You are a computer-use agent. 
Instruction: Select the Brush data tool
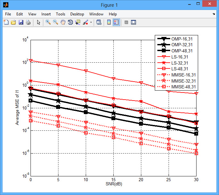85,22
